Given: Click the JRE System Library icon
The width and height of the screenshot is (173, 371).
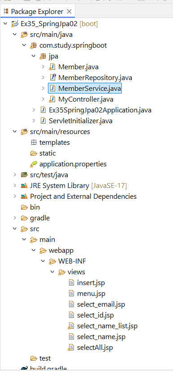Looking at the screenshot, I should 24,186.
